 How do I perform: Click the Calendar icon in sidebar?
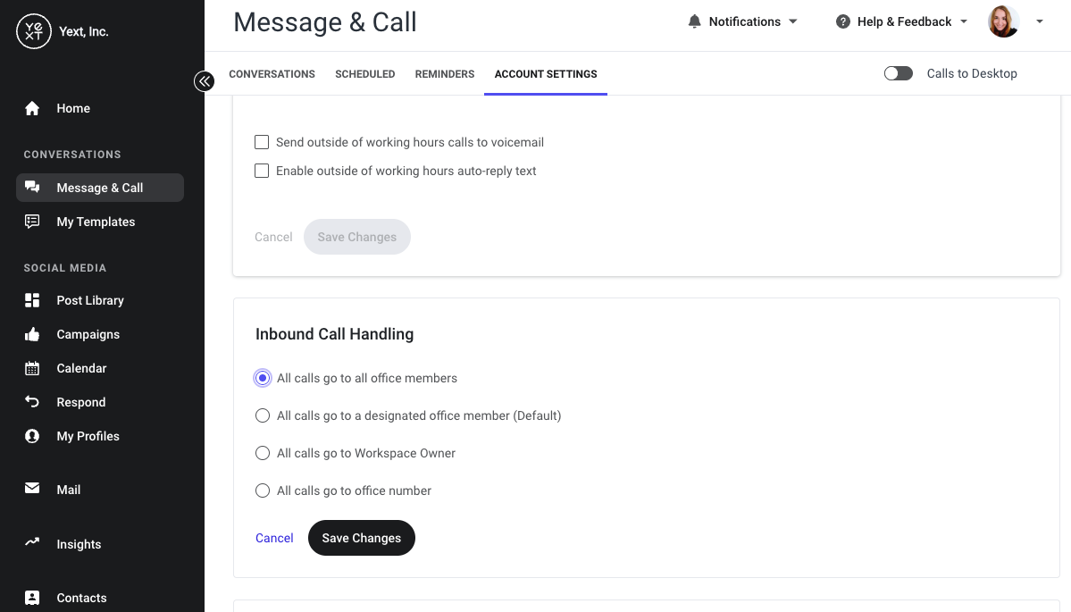[32, 369]
